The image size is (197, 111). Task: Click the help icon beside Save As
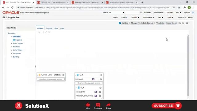point(187,23)
